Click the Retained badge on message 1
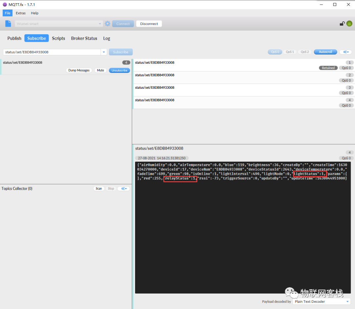Image resolution: width=355 pixels, height=309 pixels. click(328, 68)
